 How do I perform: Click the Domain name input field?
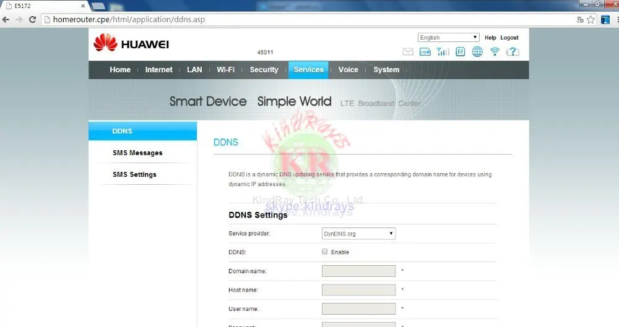pyautogui.click(x=358, y=271)
